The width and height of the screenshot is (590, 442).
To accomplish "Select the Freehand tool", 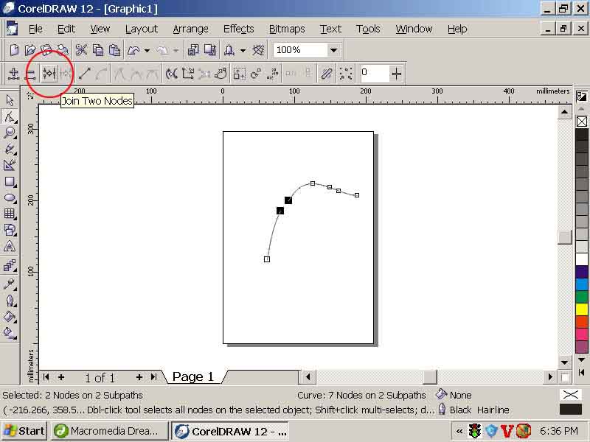I will point(10,149).
